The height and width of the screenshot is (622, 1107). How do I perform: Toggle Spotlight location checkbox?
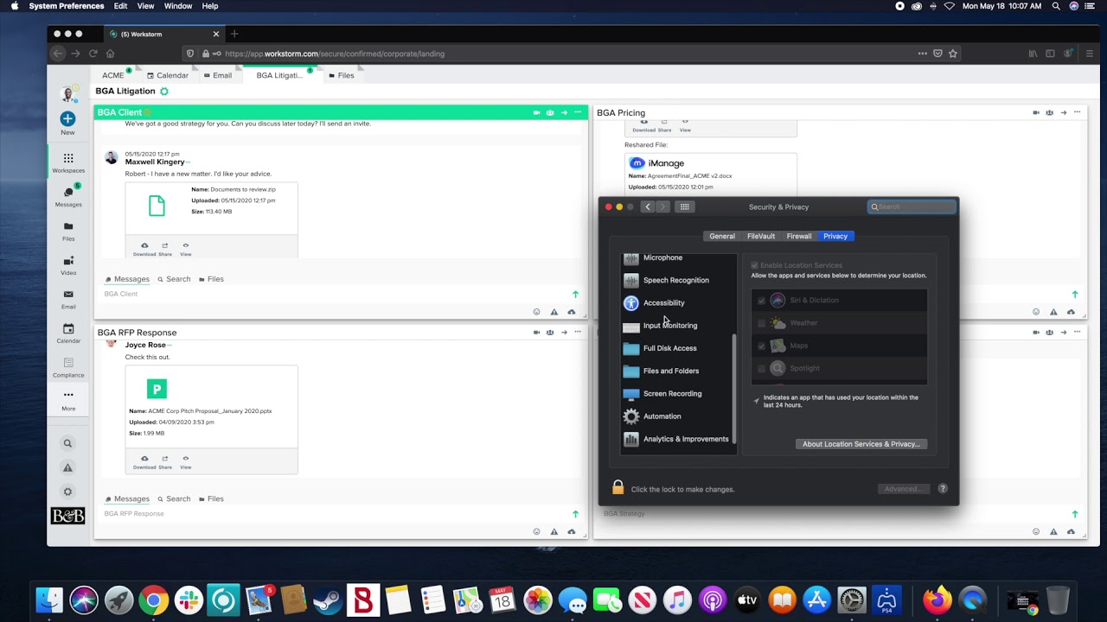click(761, 368)
